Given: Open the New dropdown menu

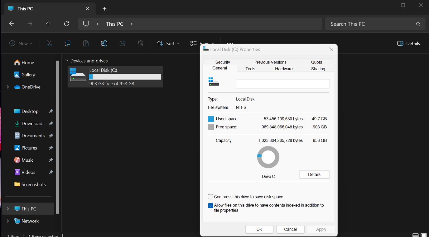Looking at the screenshot, I should [x=21, y=43].
